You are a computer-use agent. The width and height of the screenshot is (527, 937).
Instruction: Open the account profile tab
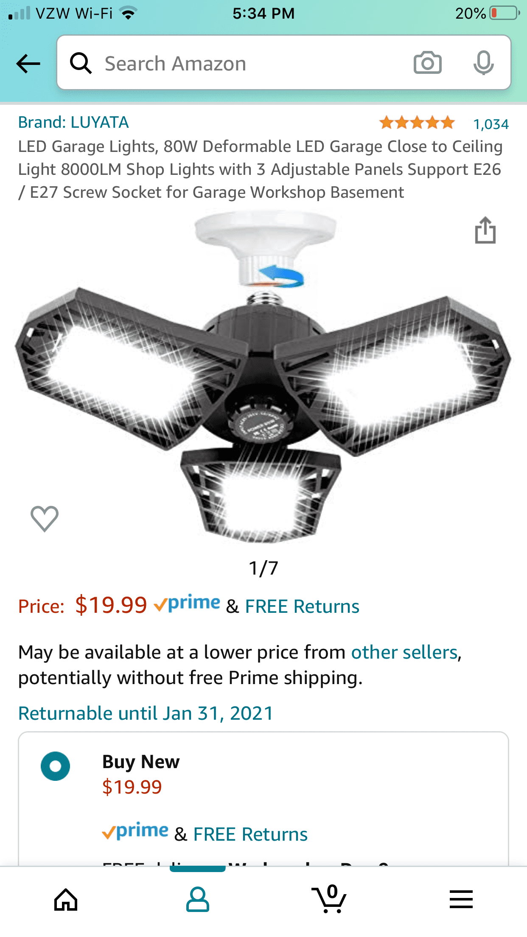click(x=198, y=899)
